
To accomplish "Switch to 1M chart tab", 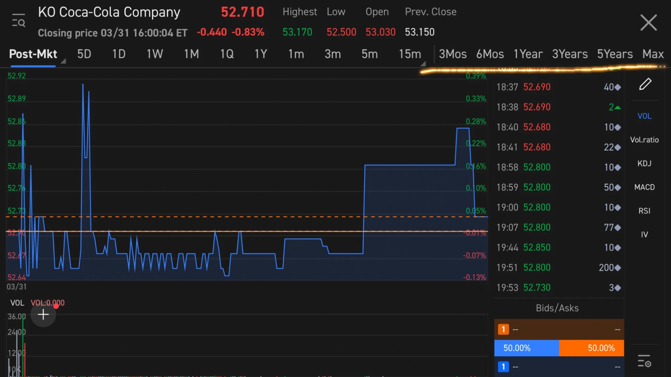I will click(192, 54).
